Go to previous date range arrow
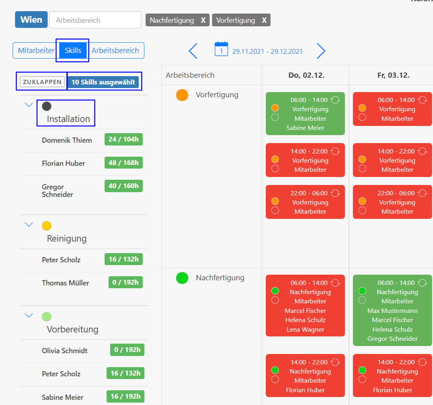 pyautogui.click(x=193, y=51)
